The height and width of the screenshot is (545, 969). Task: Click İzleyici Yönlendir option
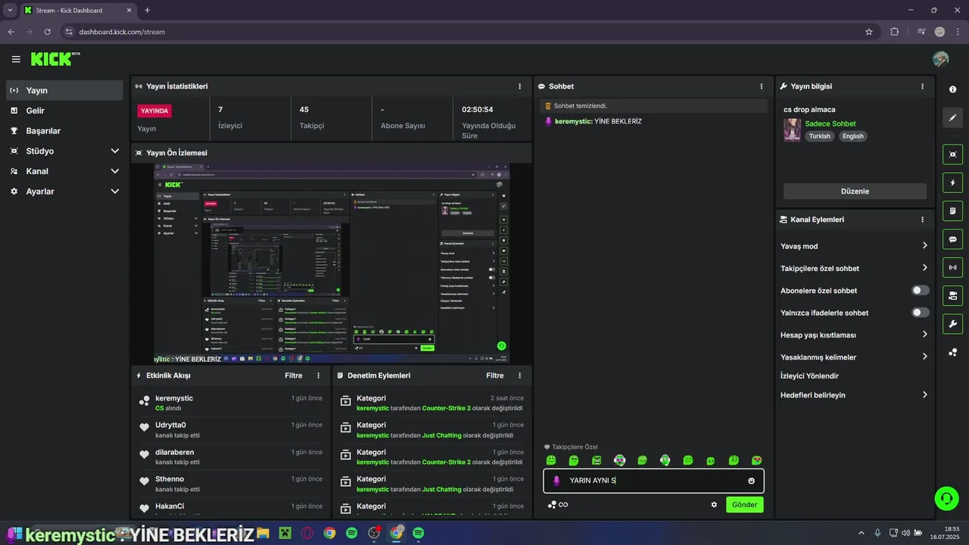(x=809, y=375)
